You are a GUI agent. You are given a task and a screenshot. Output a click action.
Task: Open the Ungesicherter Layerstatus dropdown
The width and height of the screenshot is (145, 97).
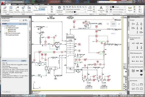click(76, 9)
